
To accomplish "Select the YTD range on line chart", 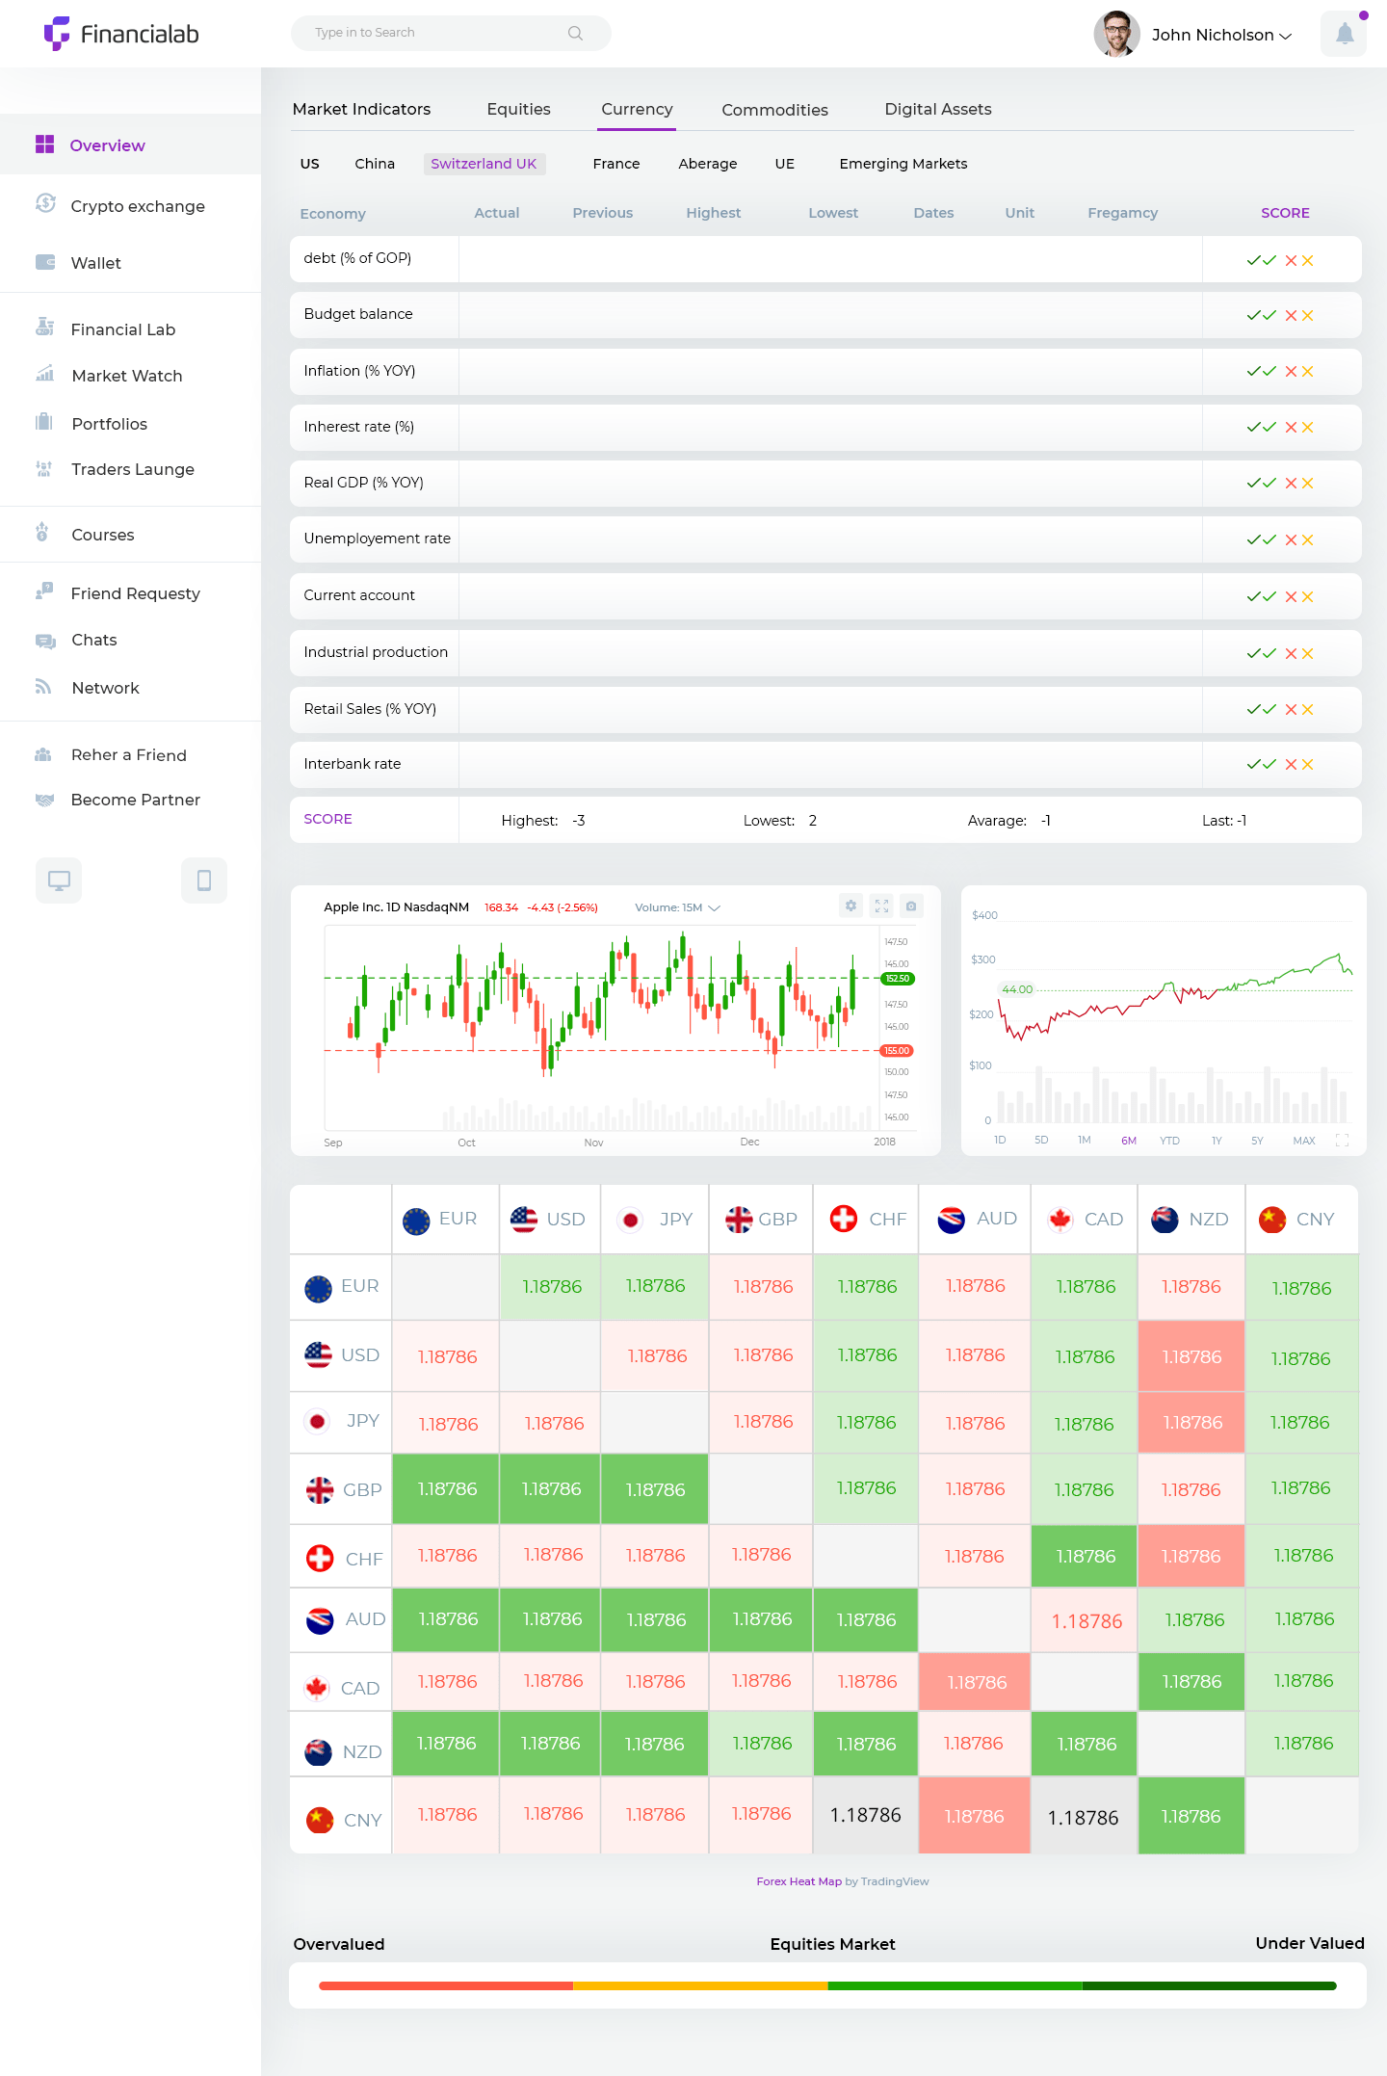I will tap(1169, 1141).
